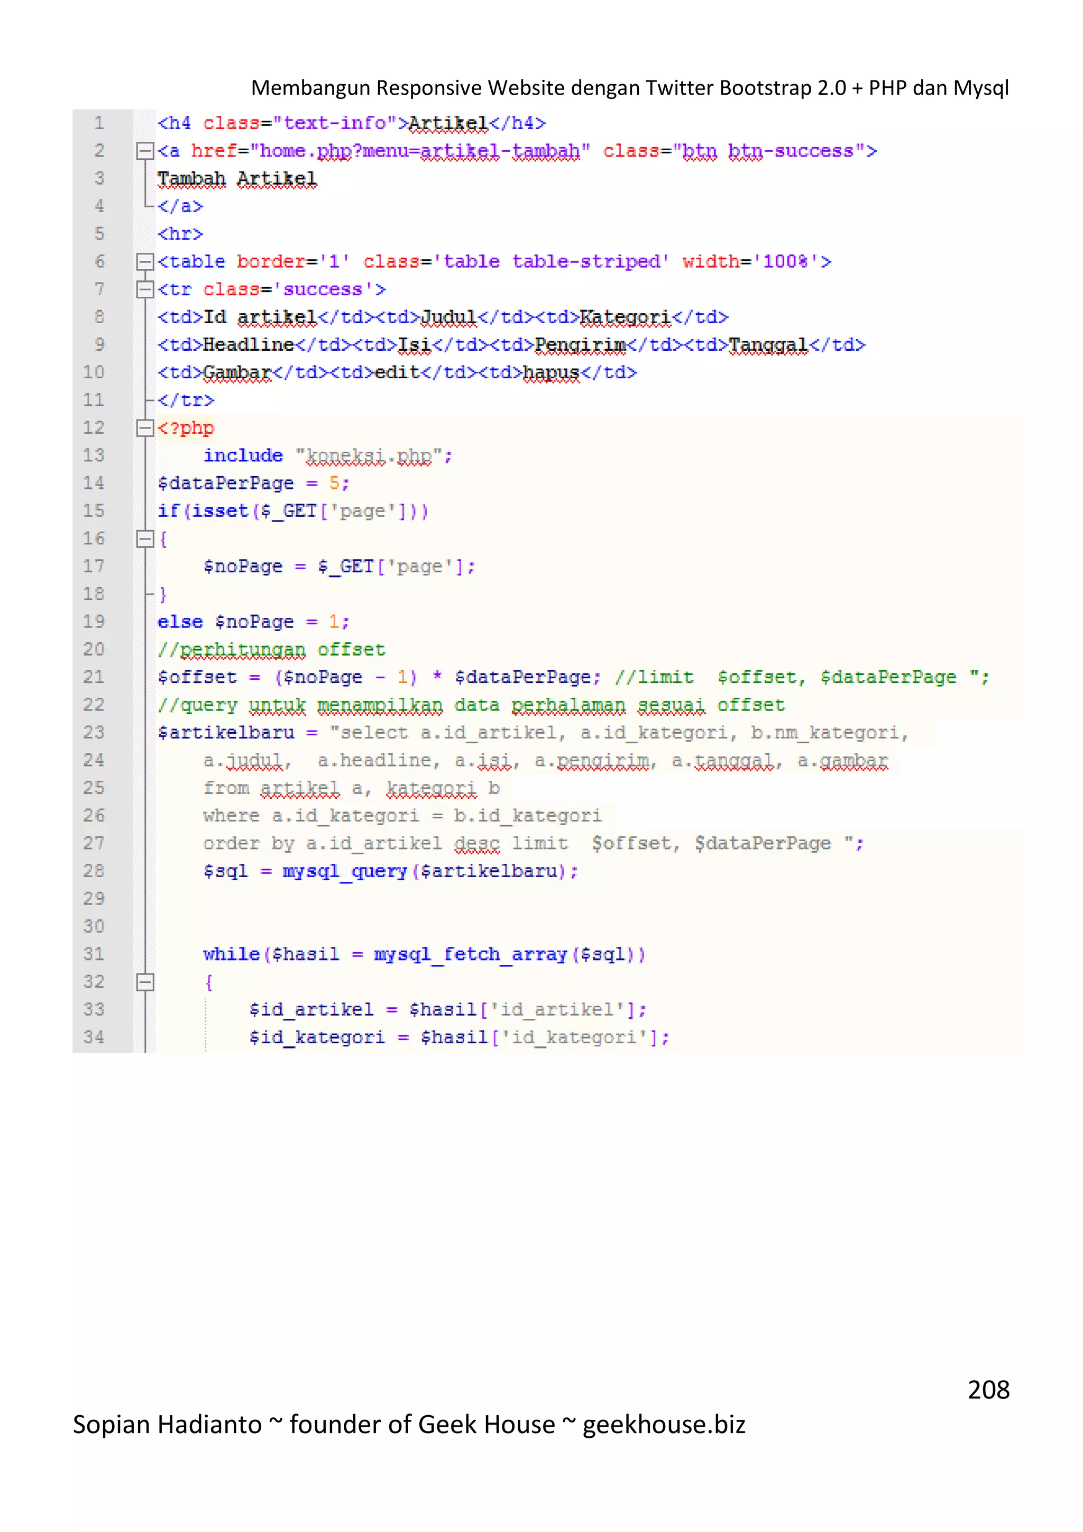Image resolution: width=1083 pixels, height=1532 pixels.
Task: Click line number 1 in the gutter
Action: (99, 123)
